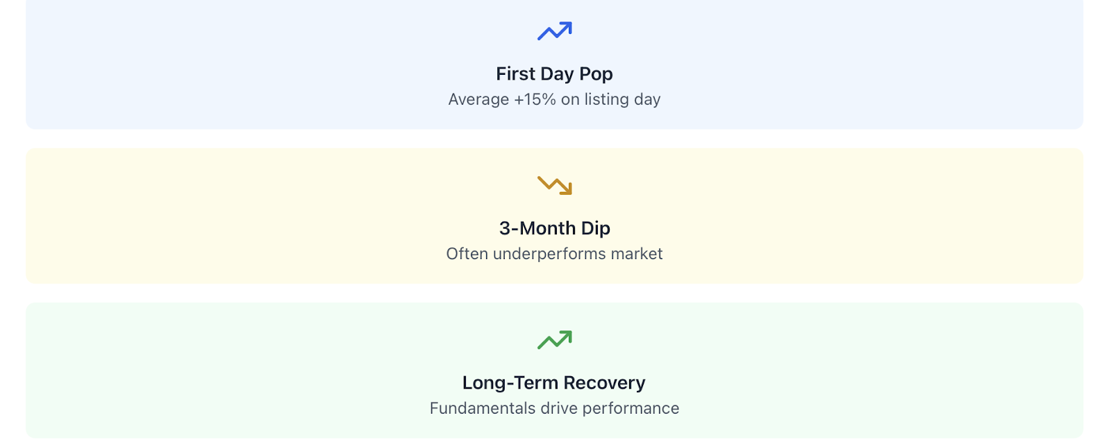
Task: Click the green upward trend arrow icon
Action: coord(554,340)
